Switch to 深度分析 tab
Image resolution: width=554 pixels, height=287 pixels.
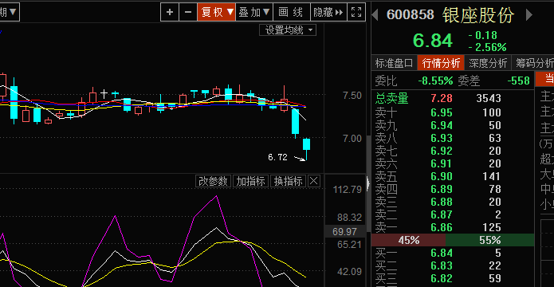click(488, 63)
